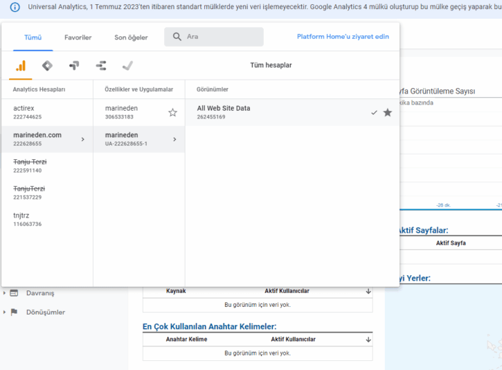Expand the Dönüşümler sidebar section
Viewport: 502px width, 370px height.
(x=4, y=312)
